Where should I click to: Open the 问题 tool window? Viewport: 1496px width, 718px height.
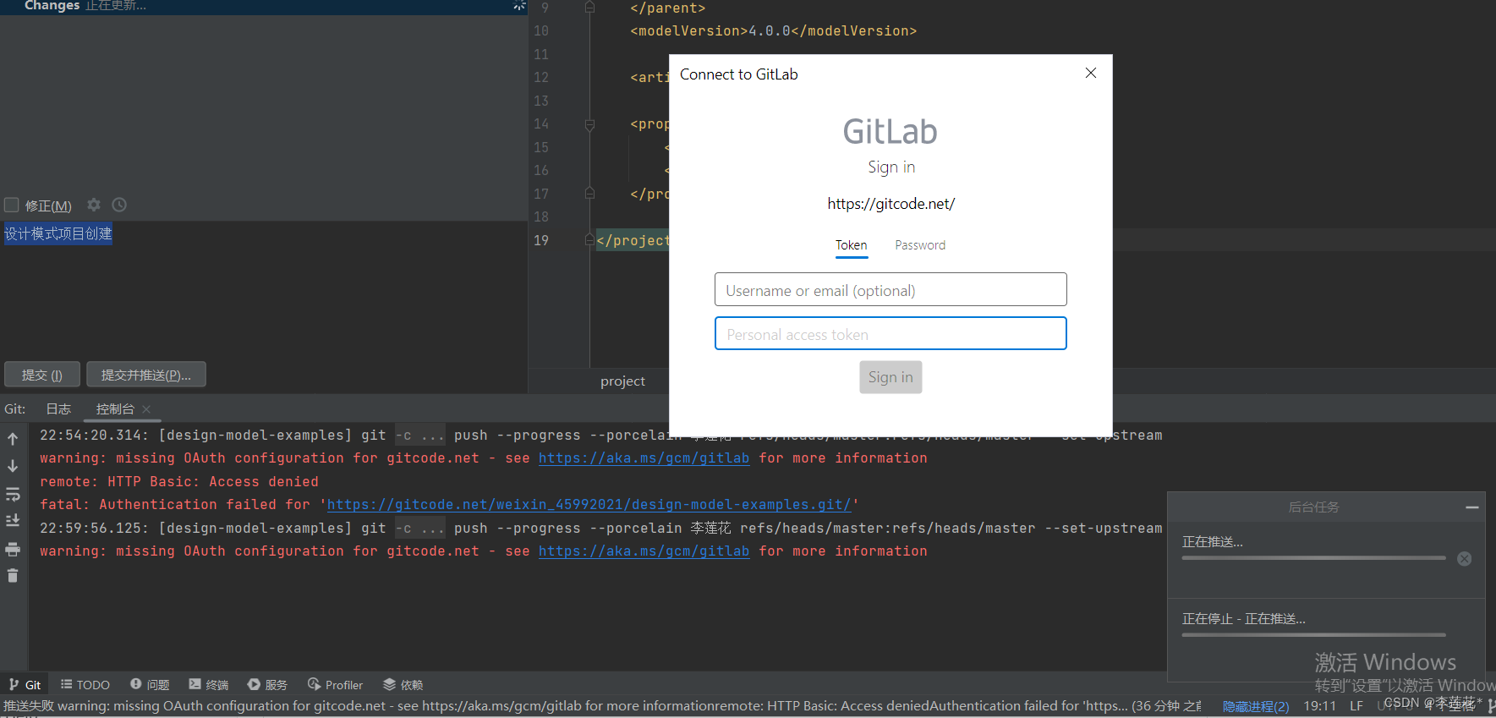tap(150, 685)
